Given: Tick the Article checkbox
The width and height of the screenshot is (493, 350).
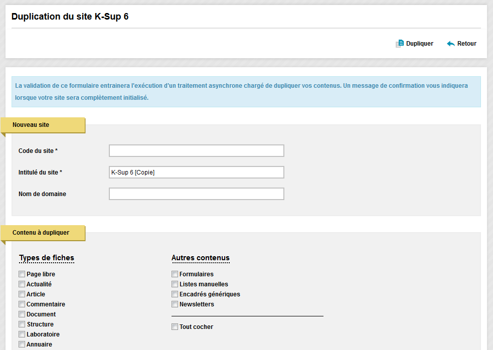Looking at the screenshot, I should [22, 294].
